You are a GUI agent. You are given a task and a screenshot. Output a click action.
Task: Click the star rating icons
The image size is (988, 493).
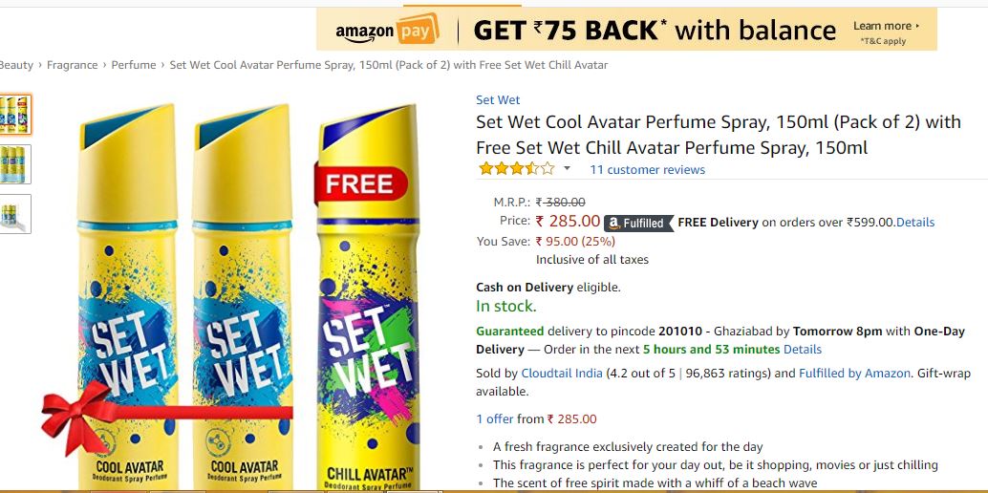pyautogui.click(x=516, y=169)
